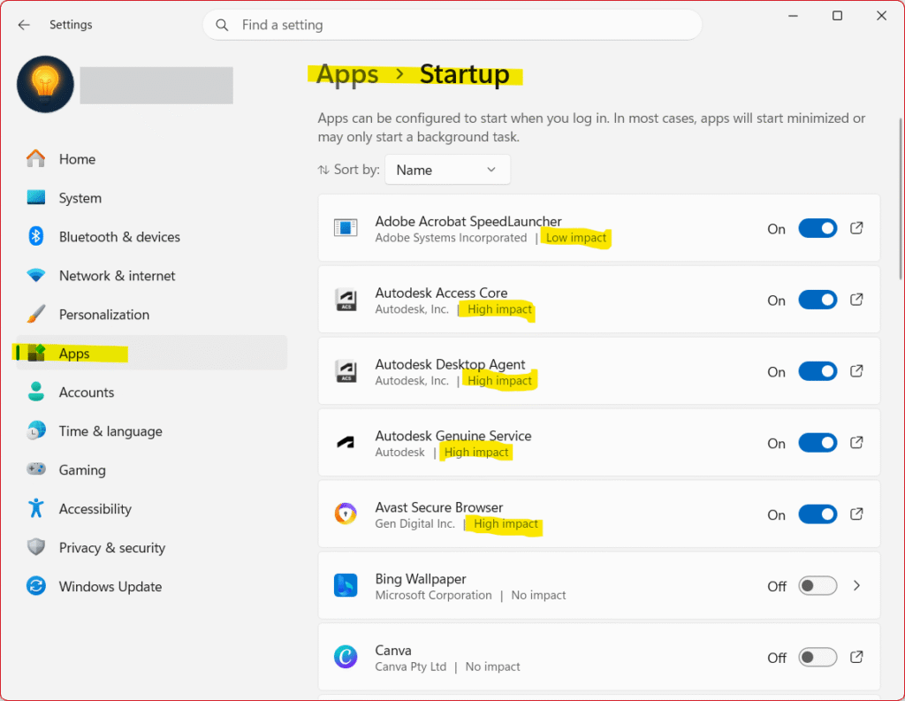Click the Find a setting search box

tap(452, 25)
